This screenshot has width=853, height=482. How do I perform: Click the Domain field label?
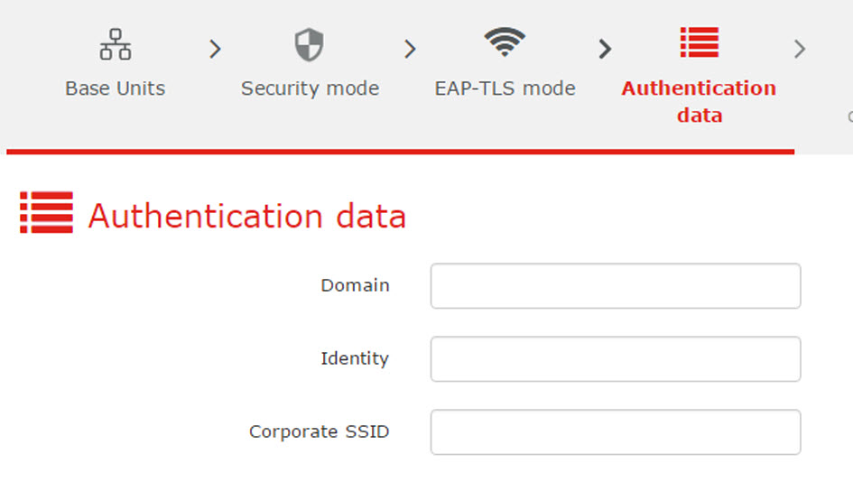(x=356, y=285)
